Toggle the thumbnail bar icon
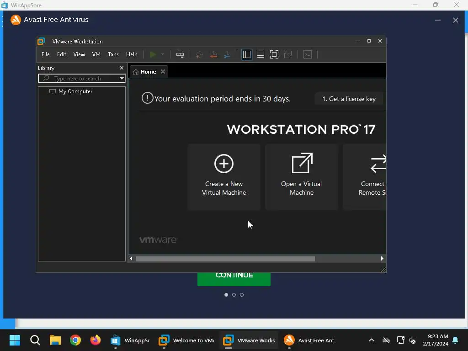The width and height of the screenshot is (468, 351). click(x=260, y=54)
